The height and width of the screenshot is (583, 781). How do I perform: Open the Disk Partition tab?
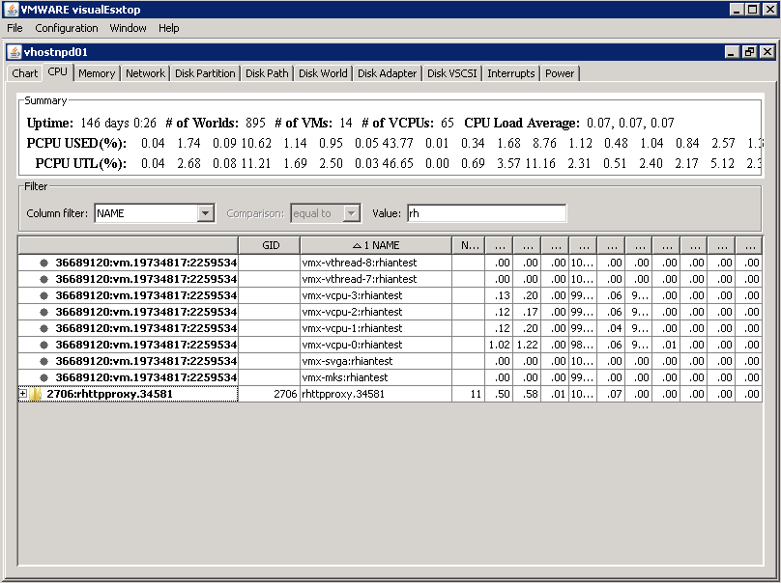[205, 73]
